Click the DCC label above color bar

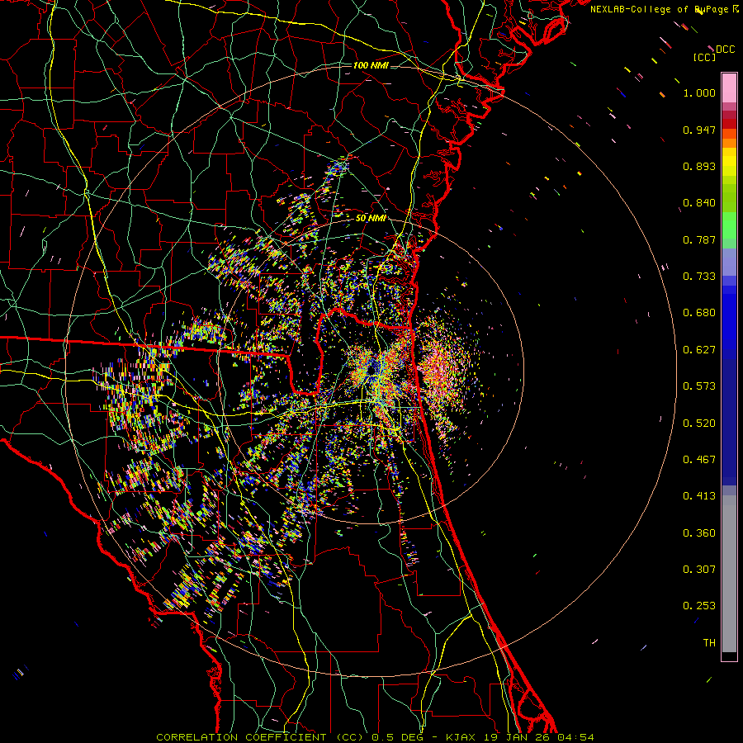click(x=726, y=50)
